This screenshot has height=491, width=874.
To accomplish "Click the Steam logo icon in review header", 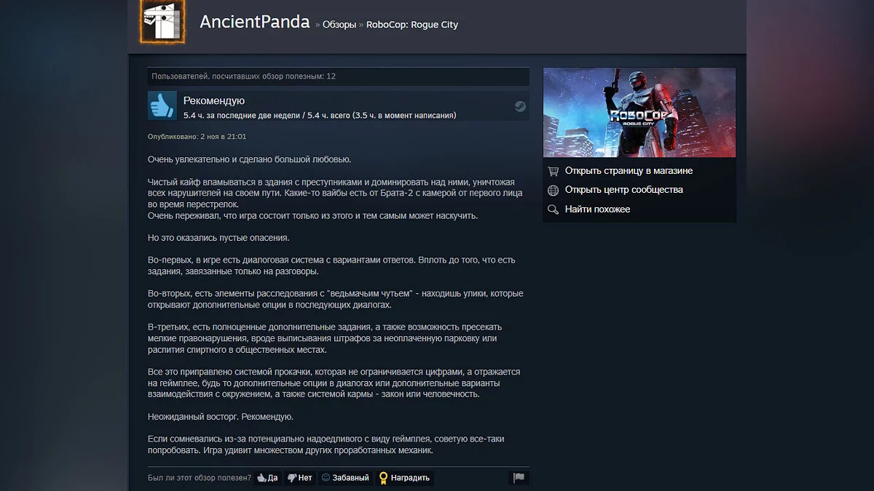I will pos(519,106).
